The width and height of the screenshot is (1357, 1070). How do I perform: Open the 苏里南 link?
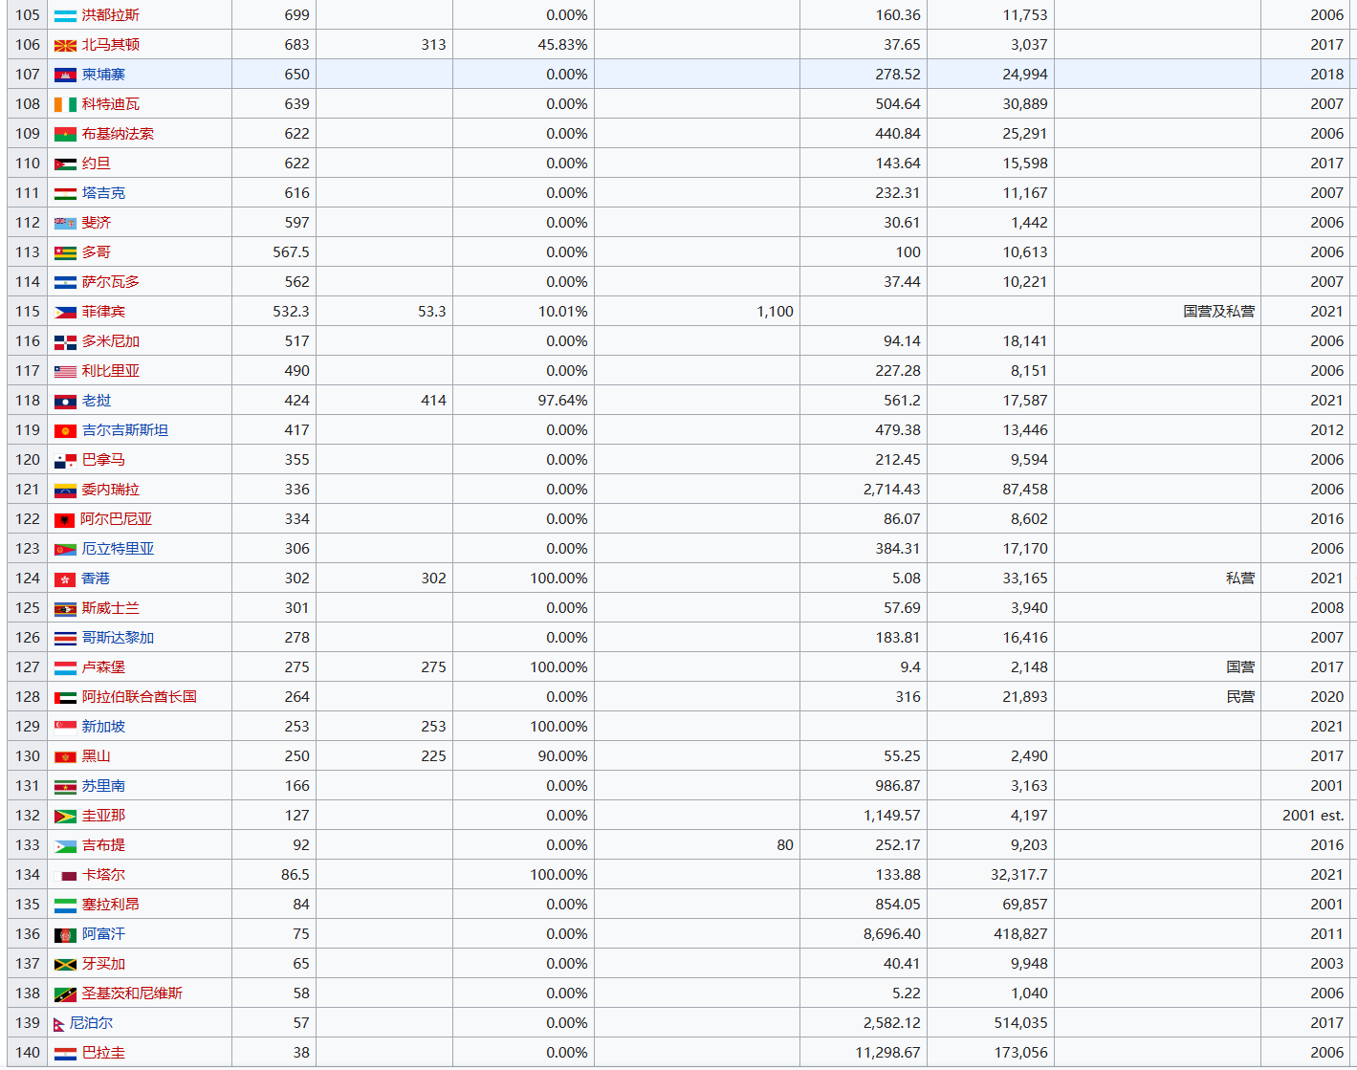coord(103,786)
